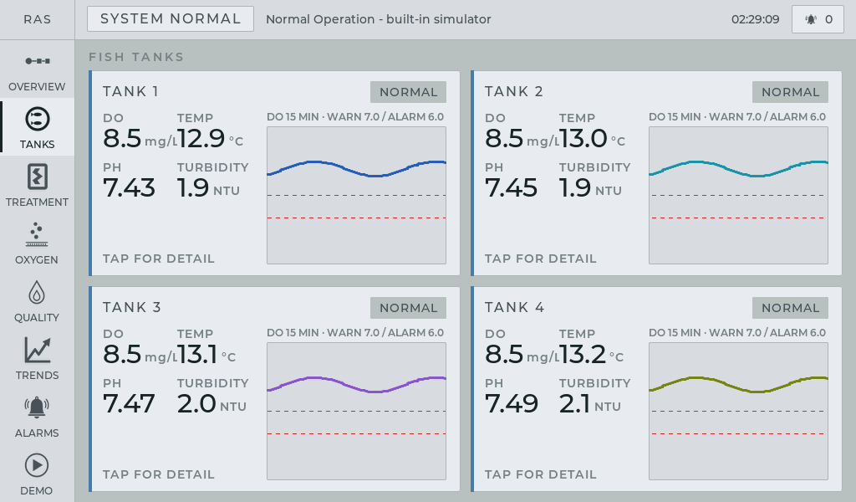The height and width of the screenshot is (502, 856).
Task: Click Tank 2 NORMAL status badge
Action: click(791, 92)
